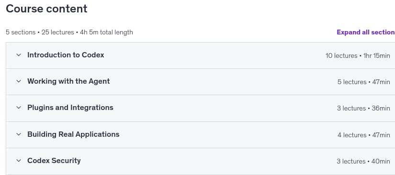Click the 5 lectures • 47min label

tap(364, 82)
